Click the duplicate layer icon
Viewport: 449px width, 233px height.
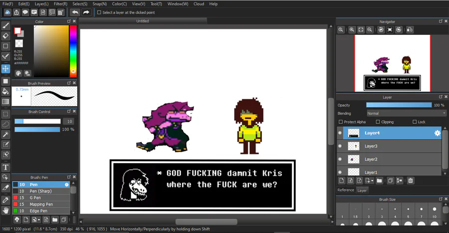click(390, 181)
